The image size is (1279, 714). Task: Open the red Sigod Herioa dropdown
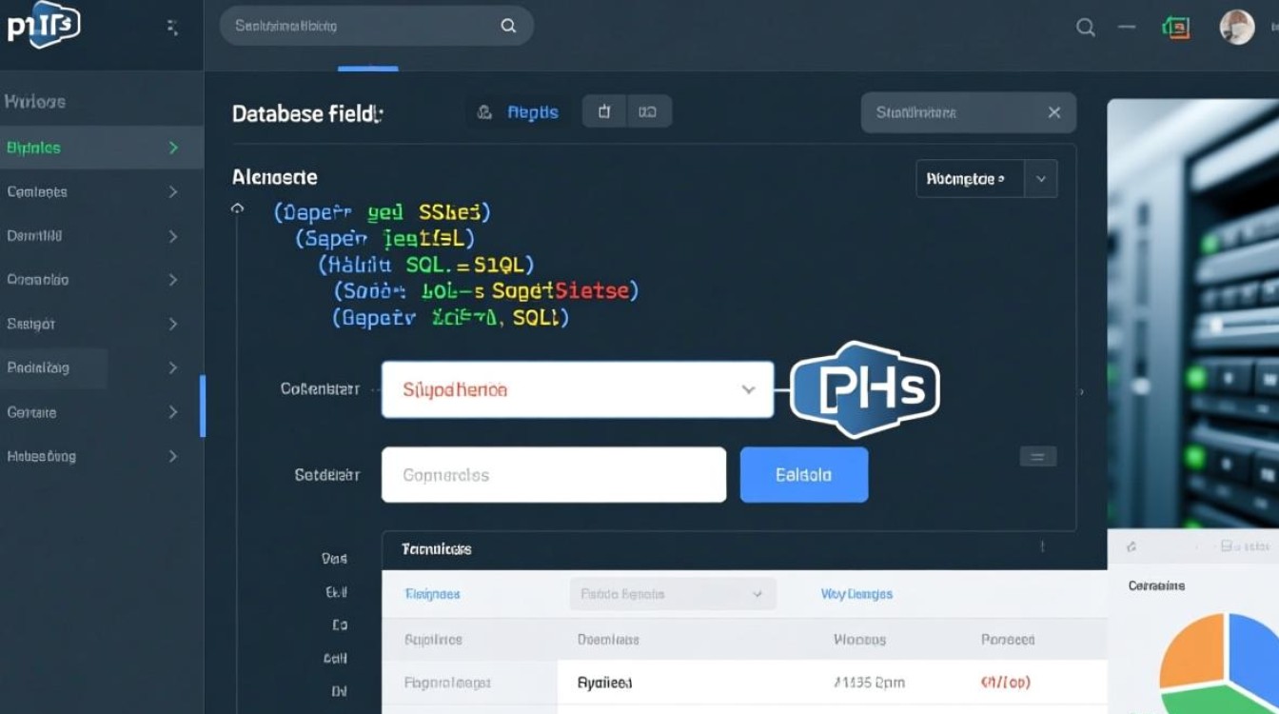577,389
